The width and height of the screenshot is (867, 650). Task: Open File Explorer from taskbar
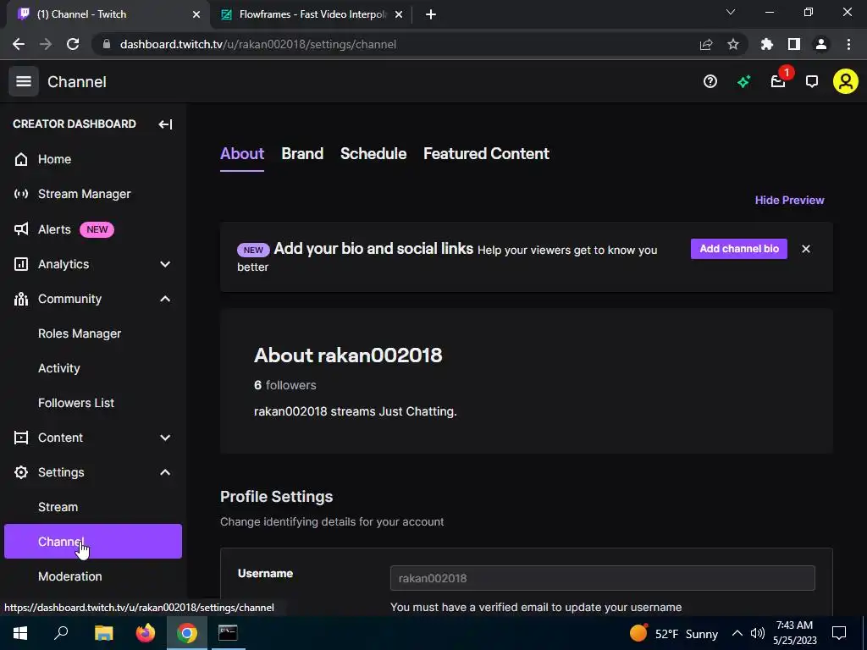click(103, 633)
